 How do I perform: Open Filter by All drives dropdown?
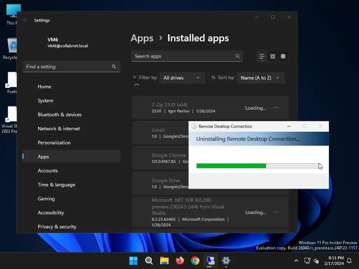click(182, 78)
